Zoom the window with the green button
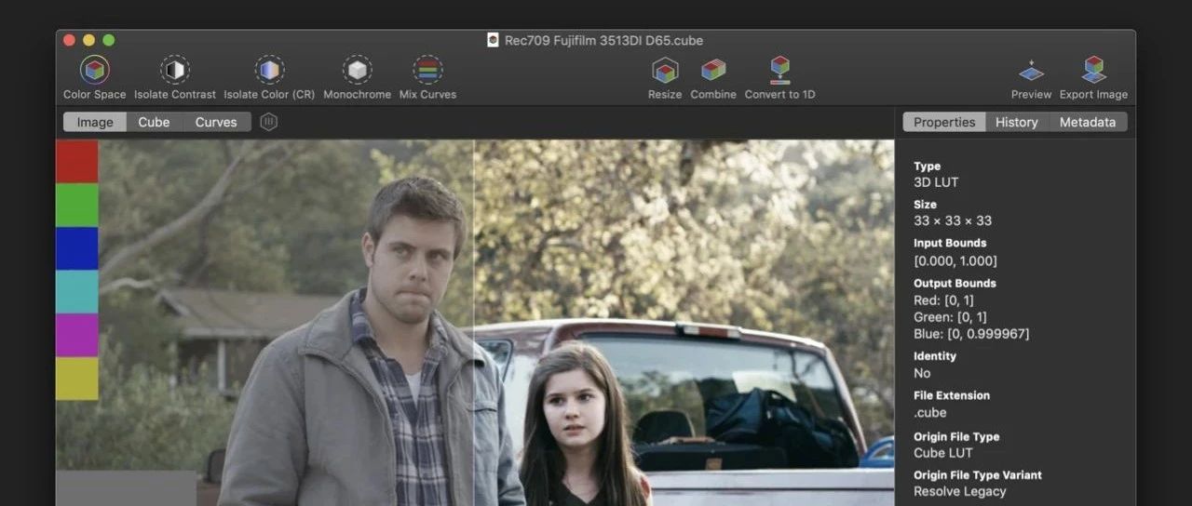Viewport: 1192px width, 506px height. tap(108, 40)
